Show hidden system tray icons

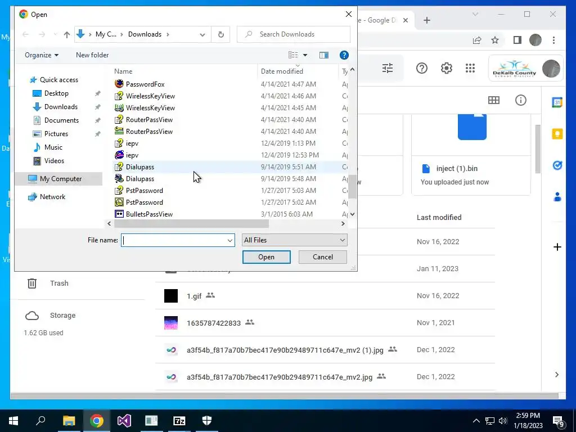pos(476,421)
